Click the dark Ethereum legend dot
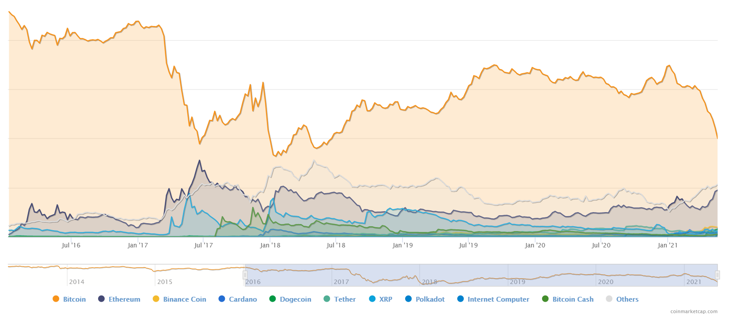The height and width of the screenshot is (314, 729). click(101, 299)
